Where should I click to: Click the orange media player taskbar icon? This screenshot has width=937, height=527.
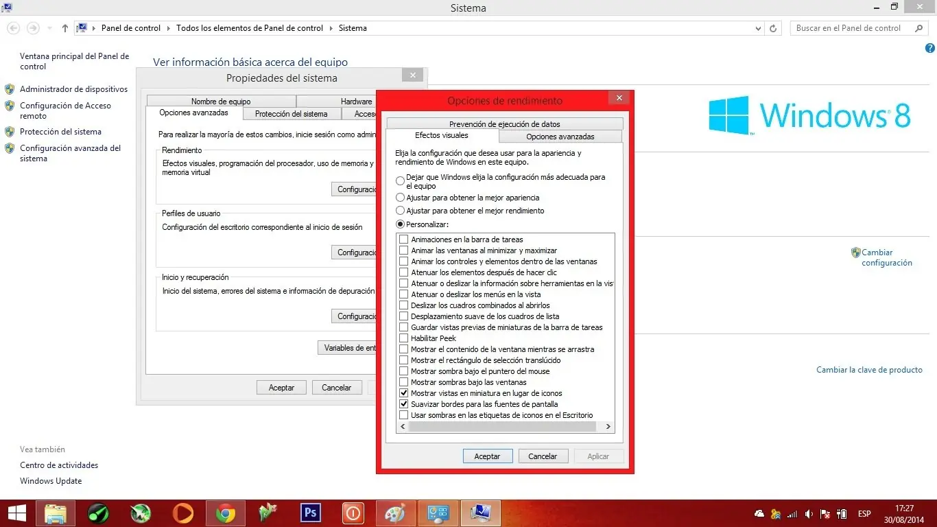pyautogui.click(x=182, y=513)
